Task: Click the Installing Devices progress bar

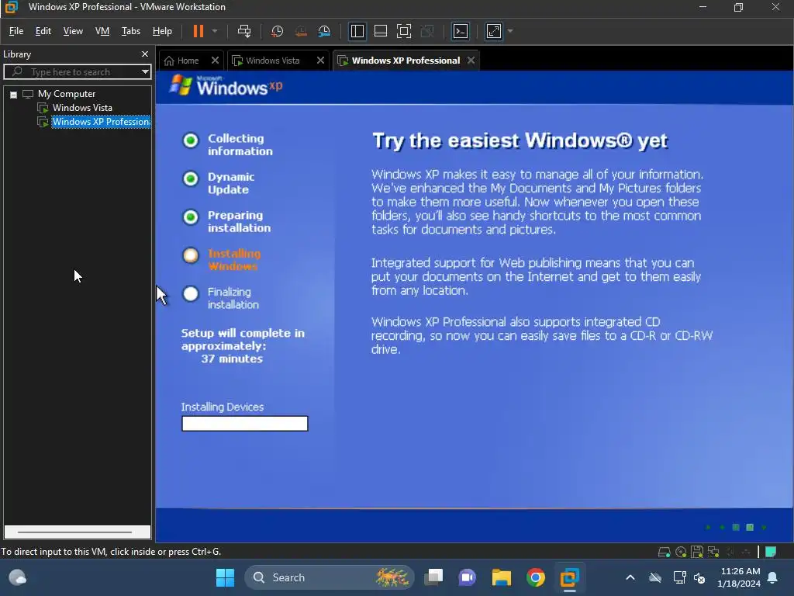Action: [244, 424]
